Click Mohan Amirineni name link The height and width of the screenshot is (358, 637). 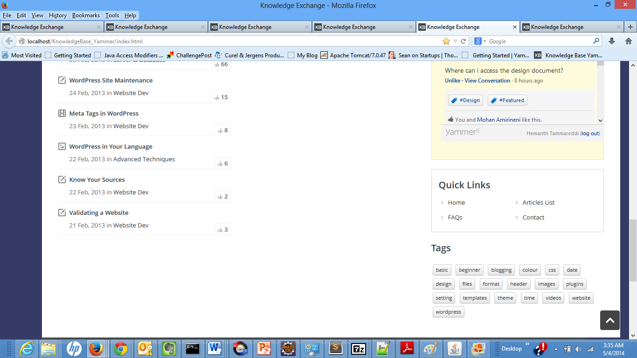pyautogui.click(x=499, y=120)
